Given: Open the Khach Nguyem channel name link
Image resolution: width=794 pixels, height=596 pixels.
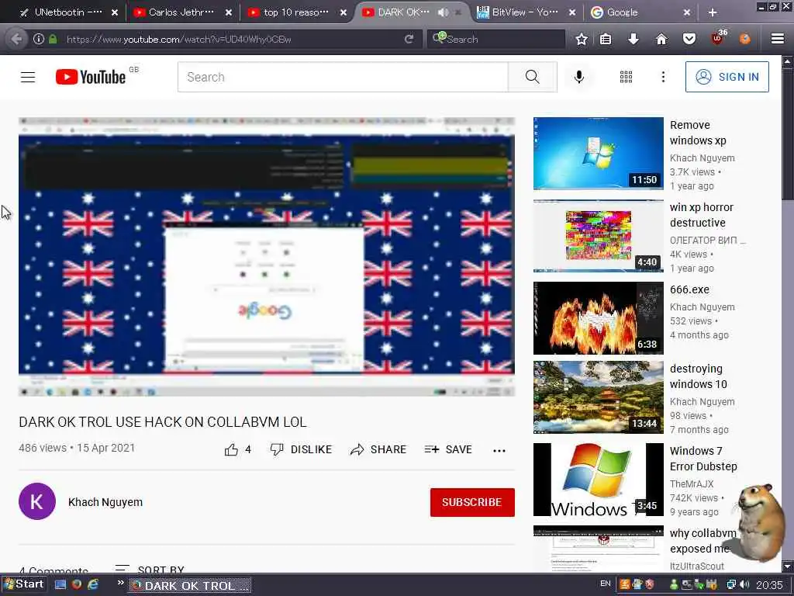Looking at the screenshot, I should (x=105, y=502).
